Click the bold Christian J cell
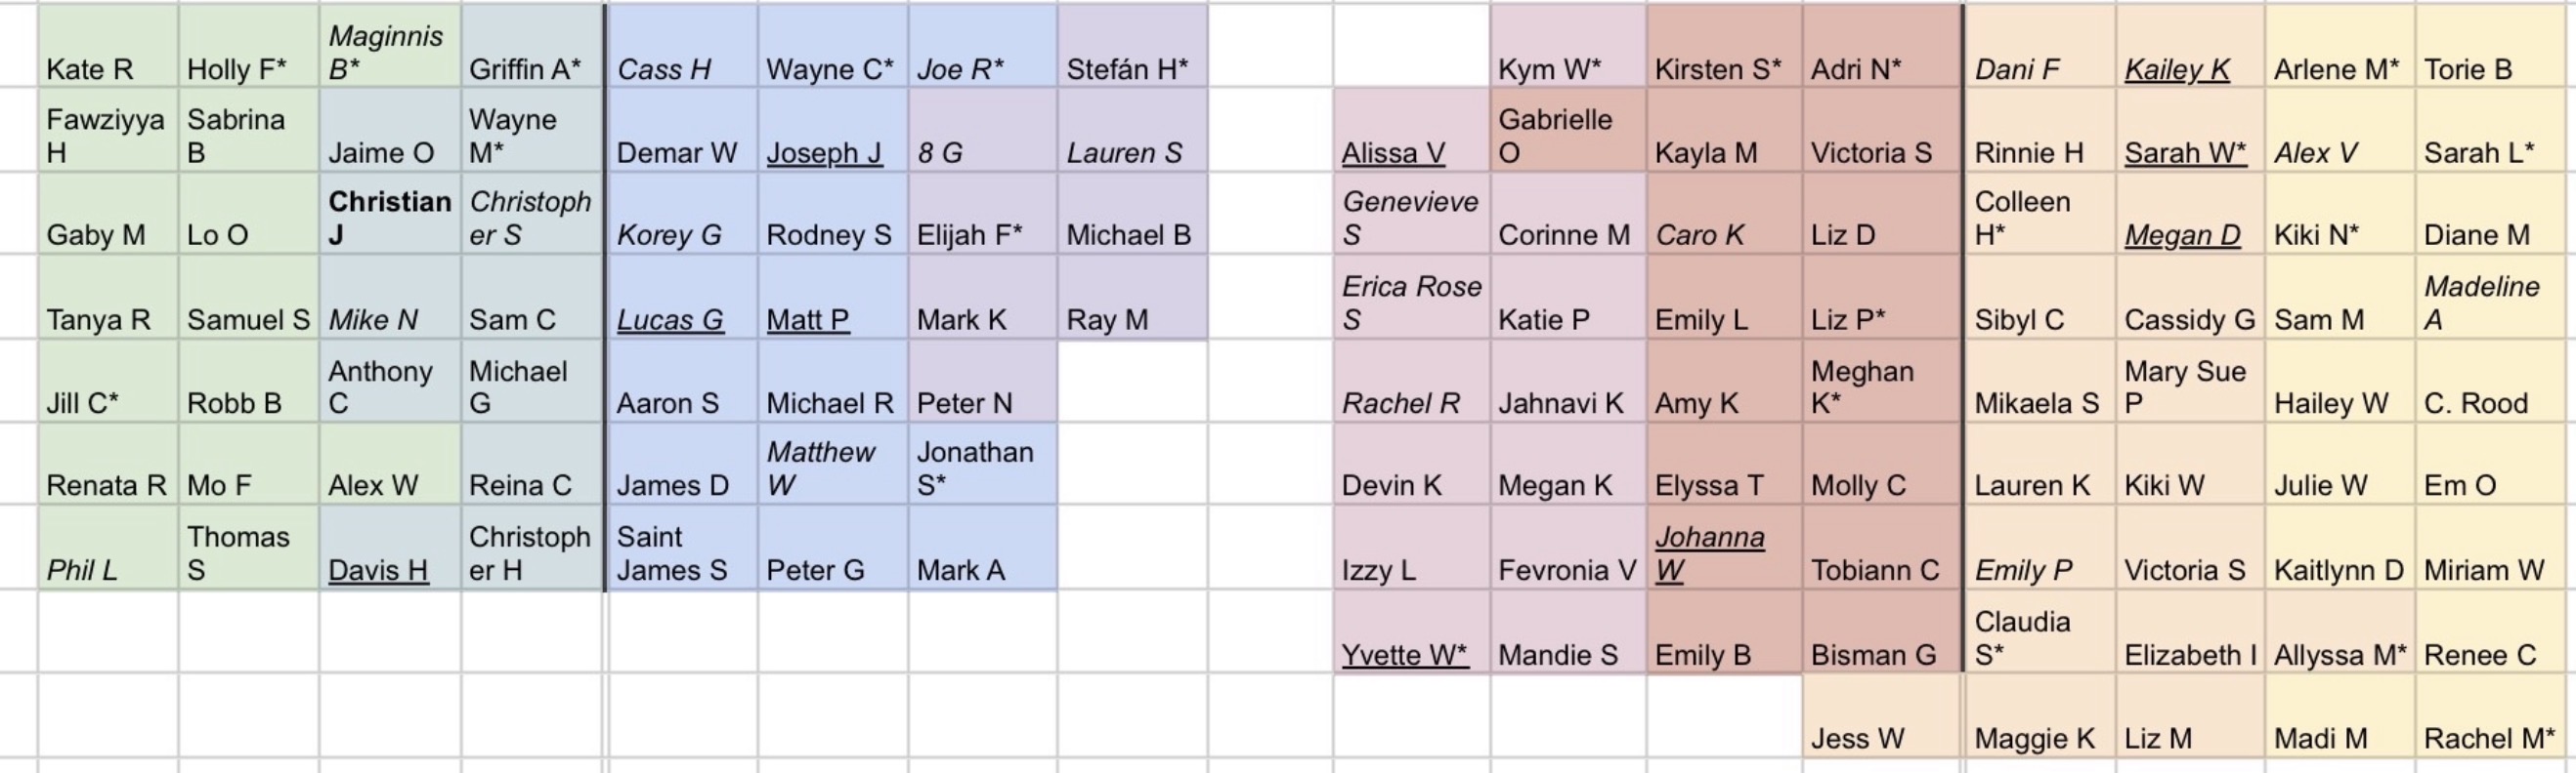 pos(389,218)
